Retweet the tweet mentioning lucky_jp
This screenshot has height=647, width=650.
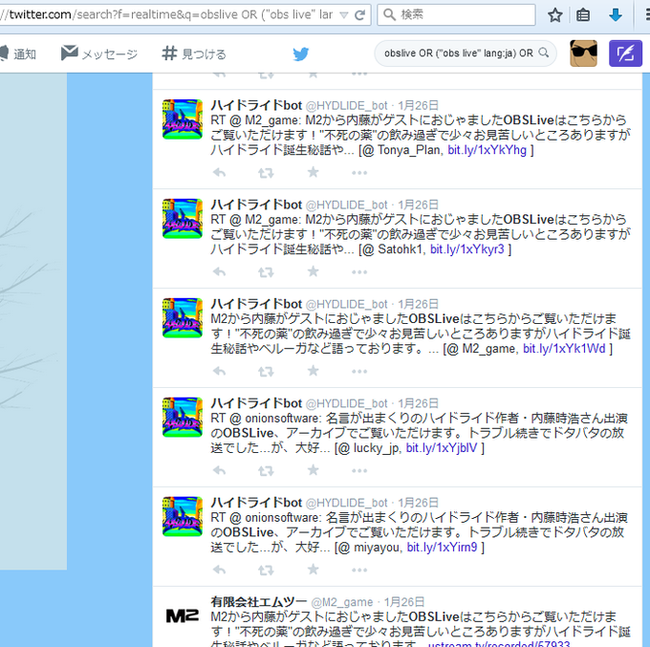click(x=266, y=471)
